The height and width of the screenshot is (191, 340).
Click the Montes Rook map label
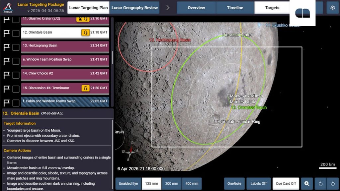coord(242,101)
